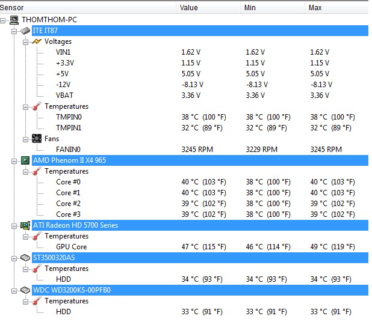Image resolution: width=372 pixels, height=322 pixels.
Task: Collapse Temperatures under AMD Phenom
Action: tap(26, 172)
